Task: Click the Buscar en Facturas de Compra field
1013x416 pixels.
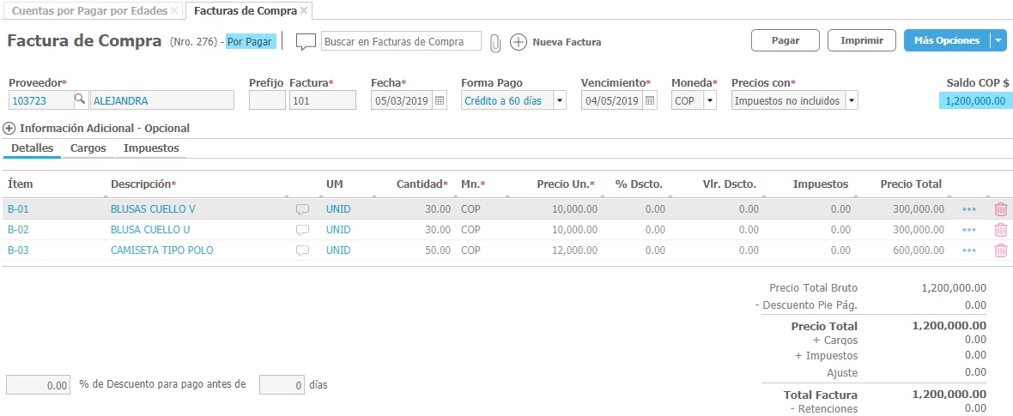Action: [401, 41]
